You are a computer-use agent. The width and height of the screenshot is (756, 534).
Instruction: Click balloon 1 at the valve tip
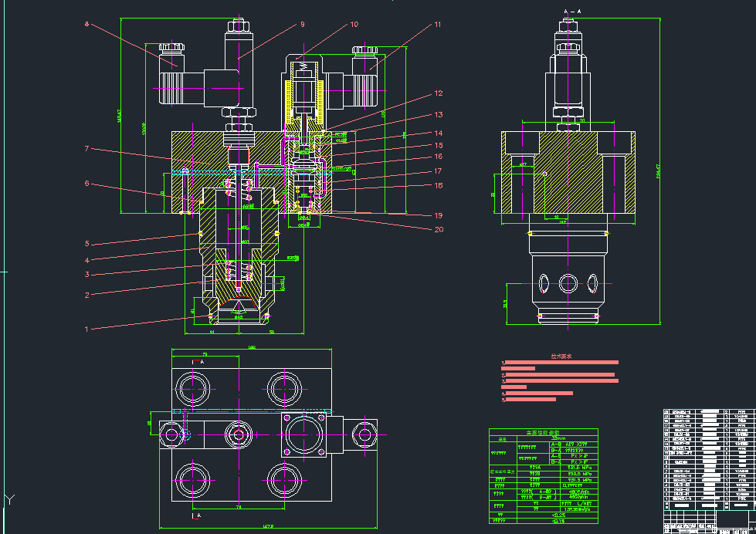86,327
